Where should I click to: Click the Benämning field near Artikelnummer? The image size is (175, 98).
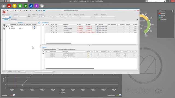pyautogui.click(x=46, y=17)
